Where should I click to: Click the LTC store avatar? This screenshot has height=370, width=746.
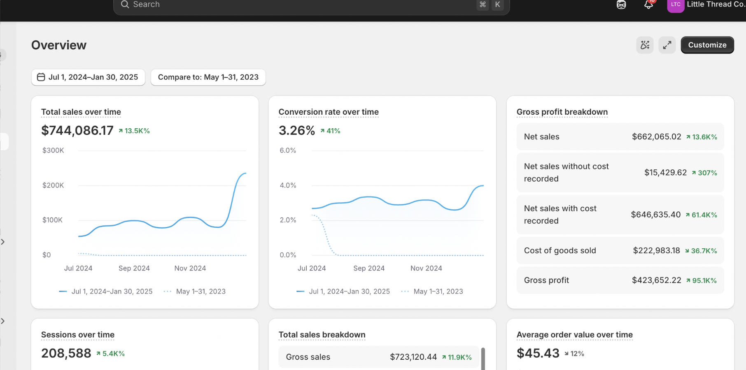(x=676, y=5)
